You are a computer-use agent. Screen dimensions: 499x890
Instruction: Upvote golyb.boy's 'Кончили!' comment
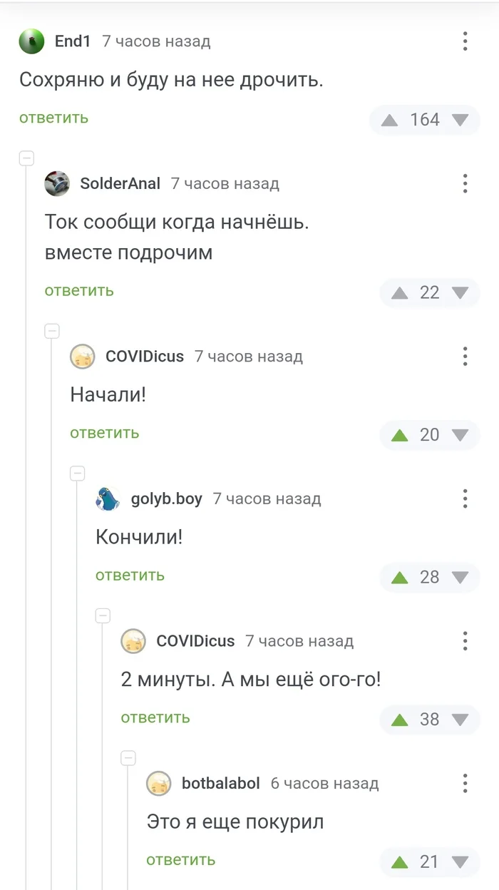(x=399, y=577)
